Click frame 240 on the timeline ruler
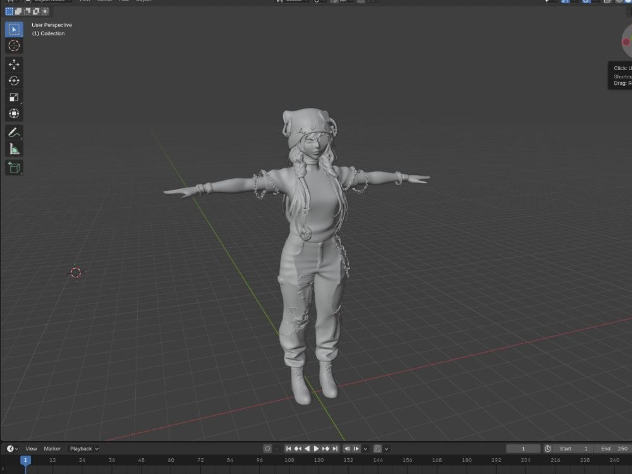The height and width of the screenshot is (474, 632). click(614, 460)
